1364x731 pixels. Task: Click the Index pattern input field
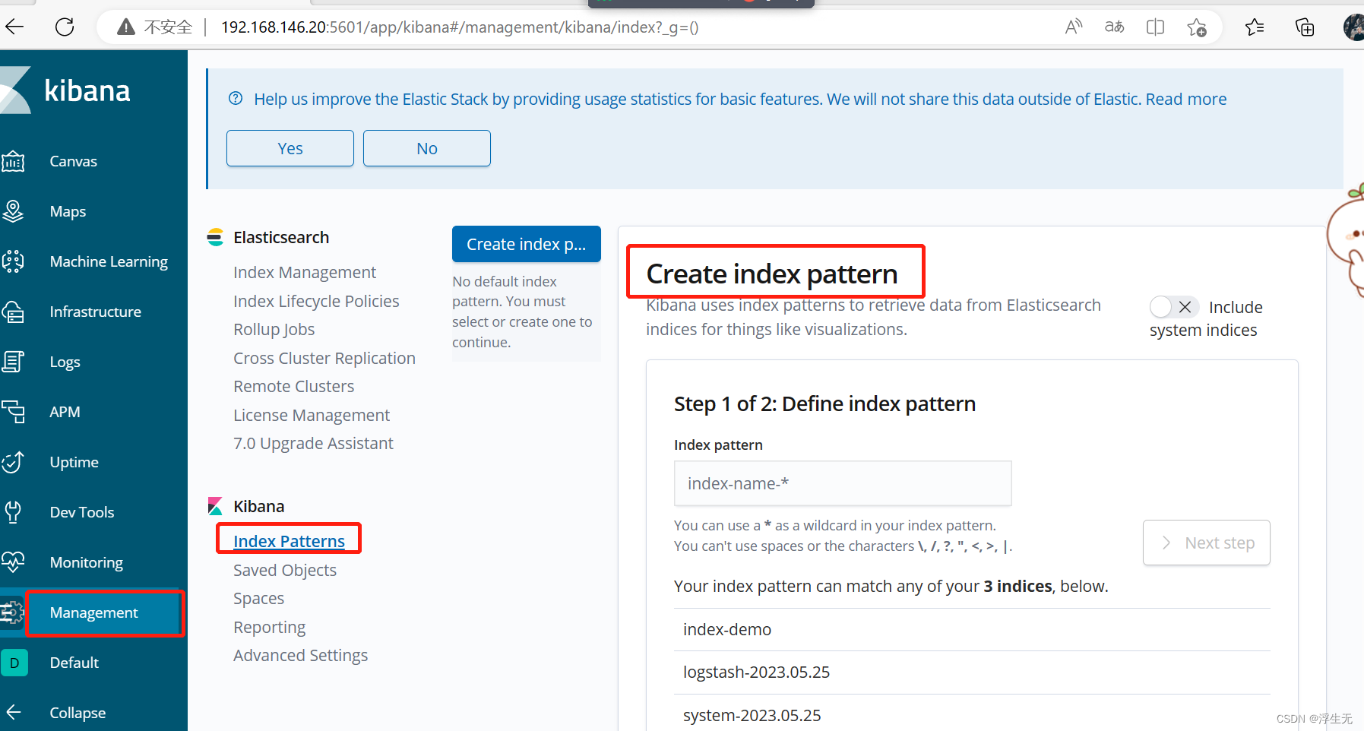tap(843, 483)
